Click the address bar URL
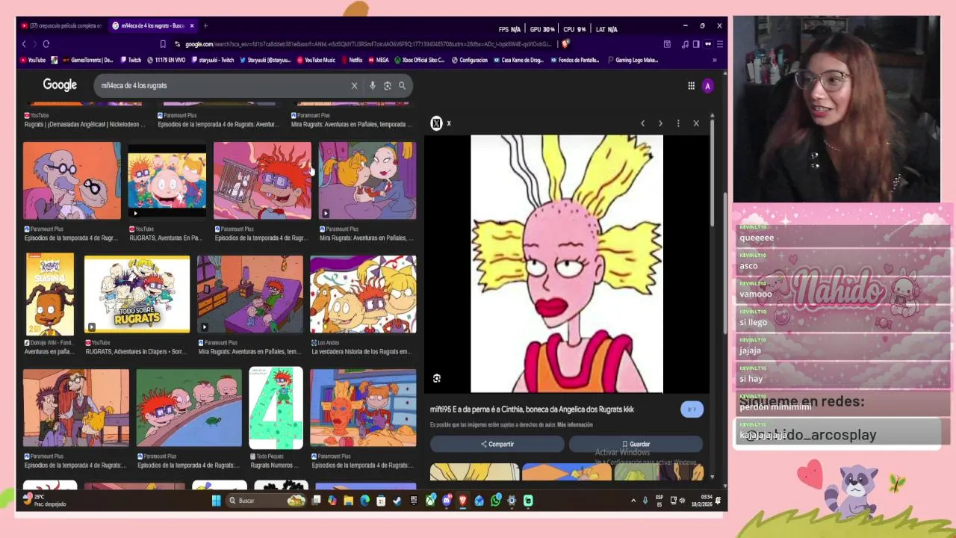956x538 pixels. tap(368, 44)
